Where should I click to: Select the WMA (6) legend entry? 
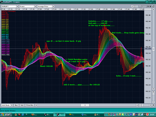tap(4, 13)
